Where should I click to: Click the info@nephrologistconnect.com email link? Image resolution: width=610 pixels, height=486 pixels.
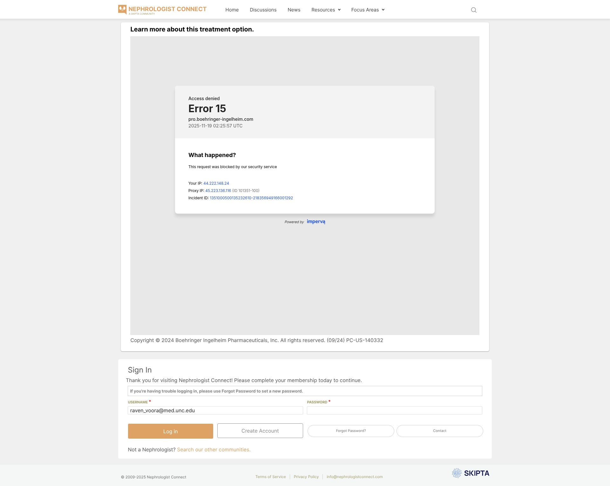click(355, 477)
